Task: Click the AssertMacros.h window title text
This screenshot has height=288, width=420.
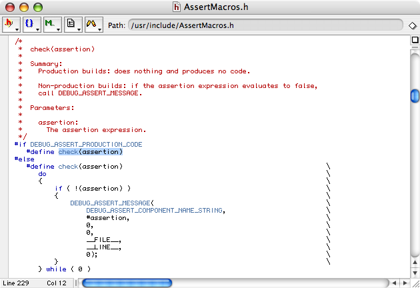Action: (216, 7)
